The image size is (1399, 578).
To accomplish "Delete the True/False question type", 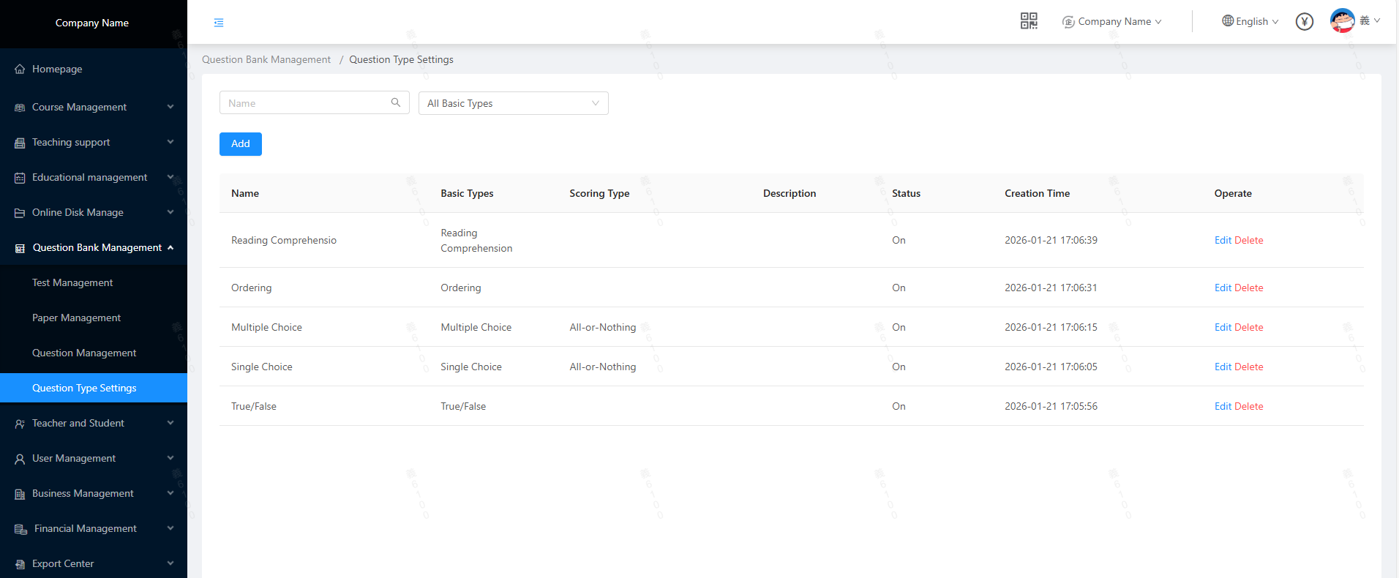I will [x=1248, y=406].
